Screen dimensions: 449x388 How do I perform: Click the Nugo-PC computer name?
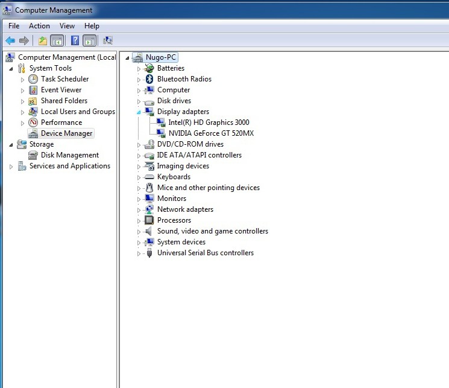click(161, 57)
